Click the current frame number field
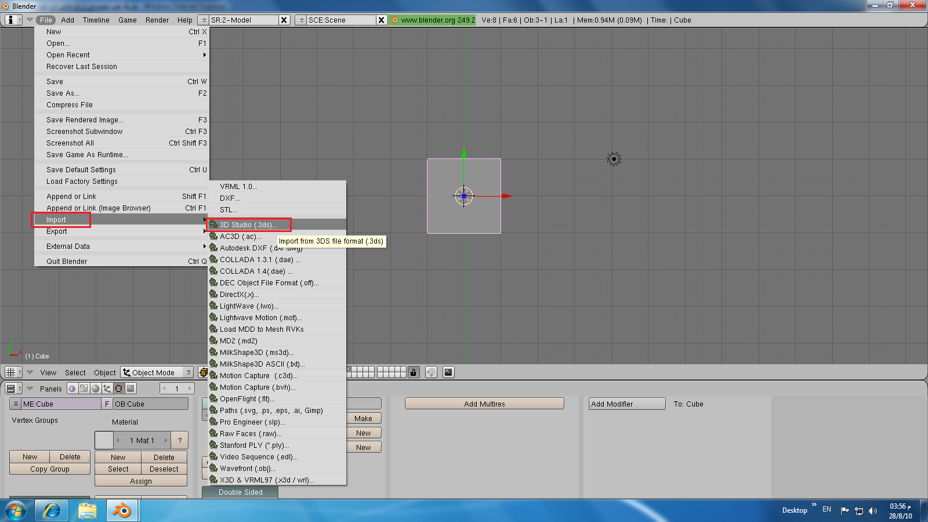The height and width of the screenshot is (522, 928). 177,389
